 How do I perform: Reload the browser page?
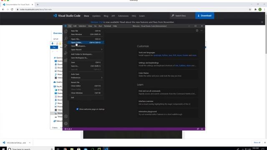pos(12,10)
